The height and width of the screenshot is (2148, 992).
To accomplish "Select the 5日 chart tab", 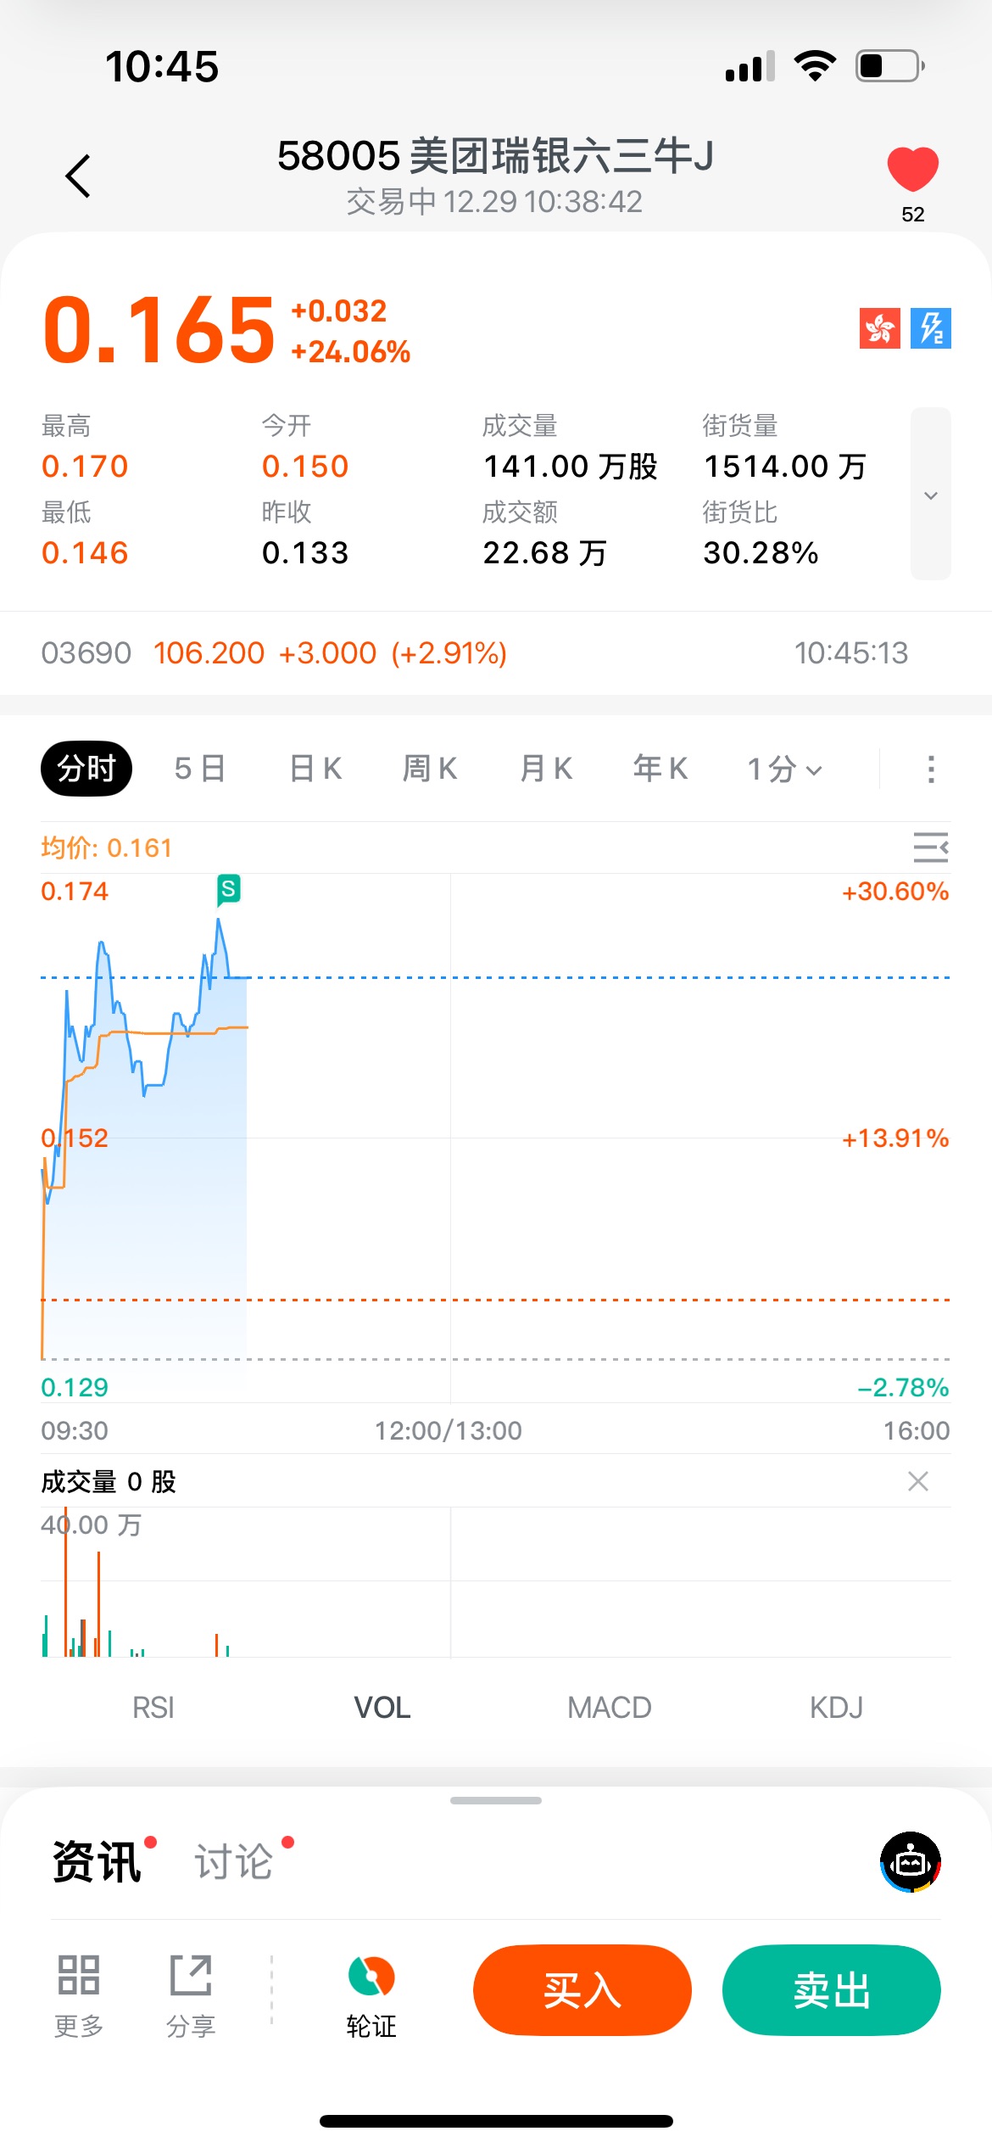I will [200, 769].
